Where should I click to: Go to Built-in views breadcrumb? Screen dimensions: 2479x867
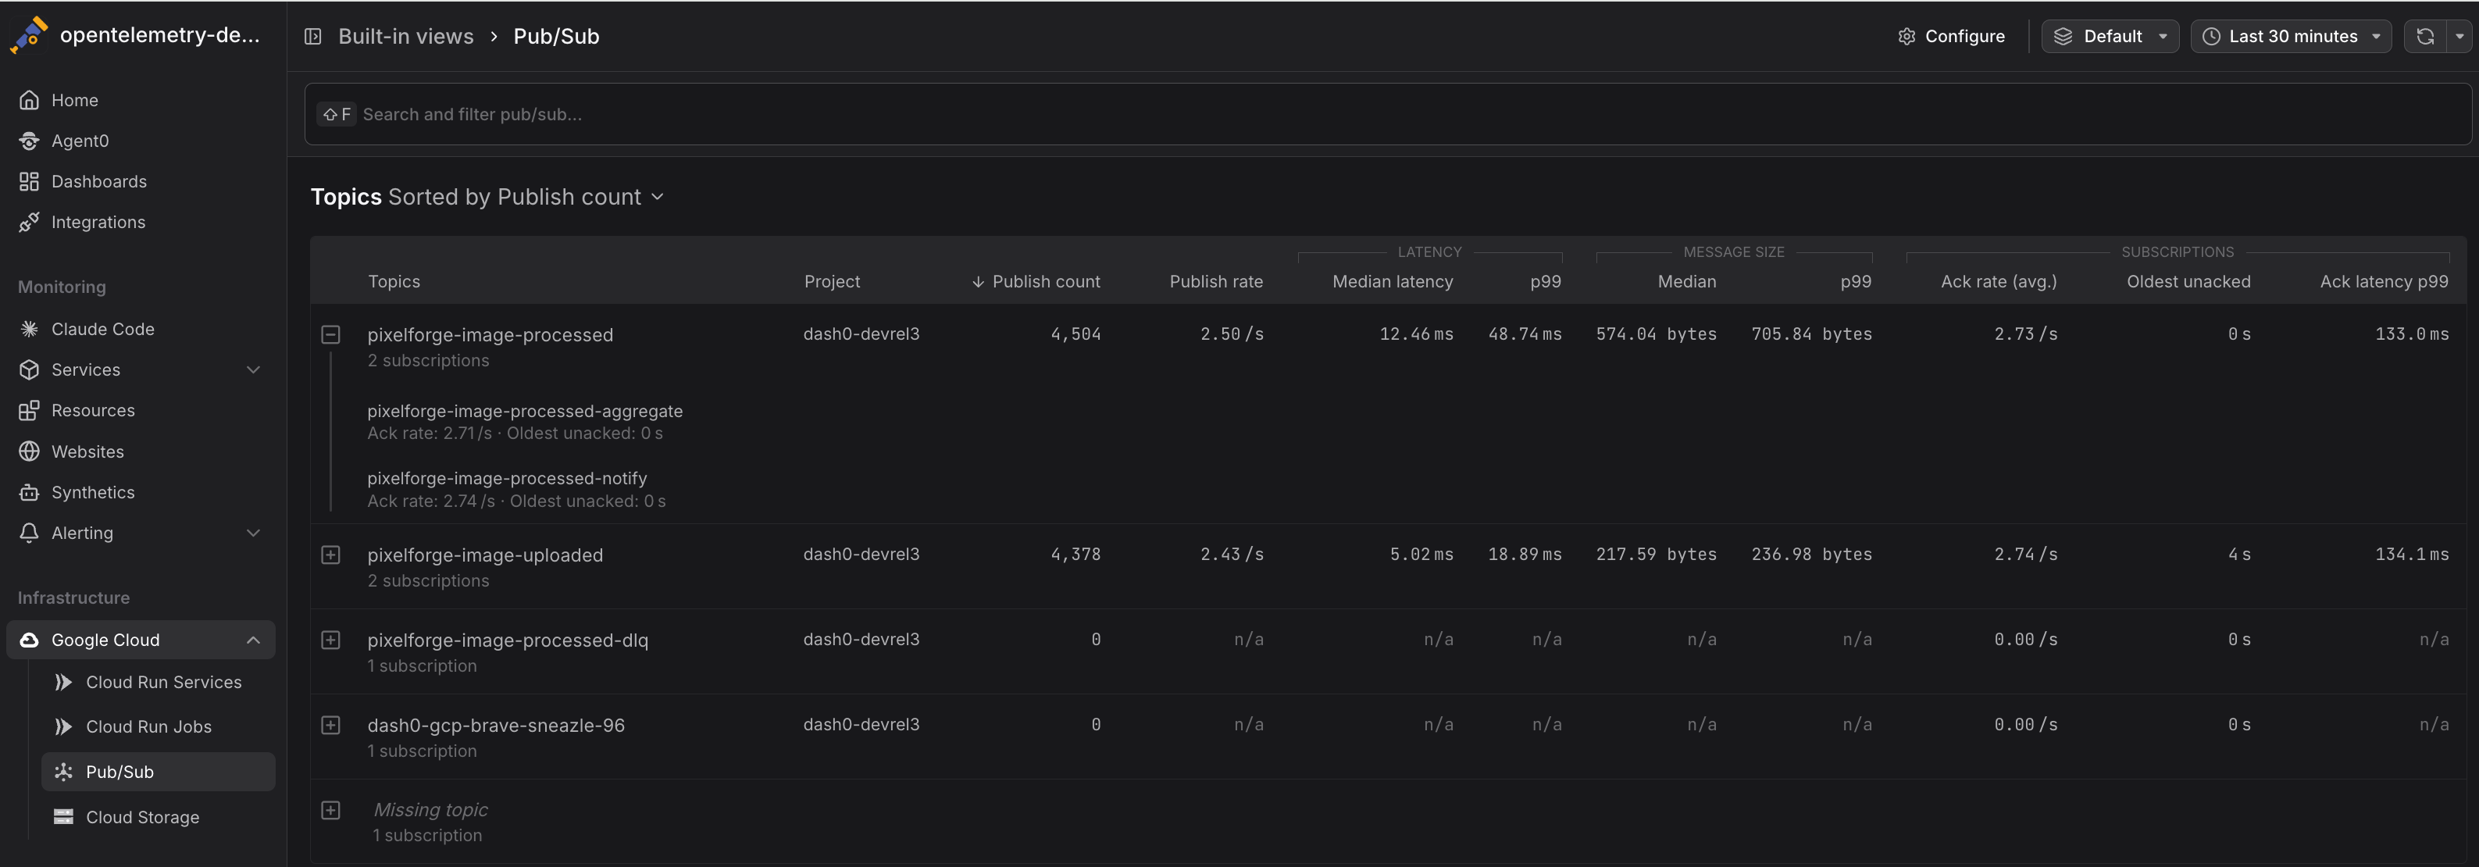pos(405,37)
